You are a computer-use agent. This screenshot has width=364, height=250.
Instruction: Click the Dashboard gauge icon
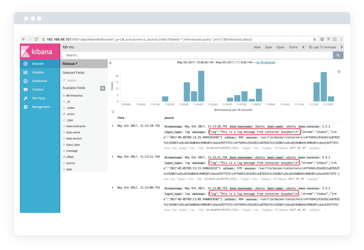pos(26,81)
